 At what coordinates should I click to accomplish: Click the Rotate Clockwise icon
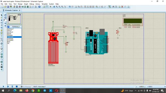5,15
